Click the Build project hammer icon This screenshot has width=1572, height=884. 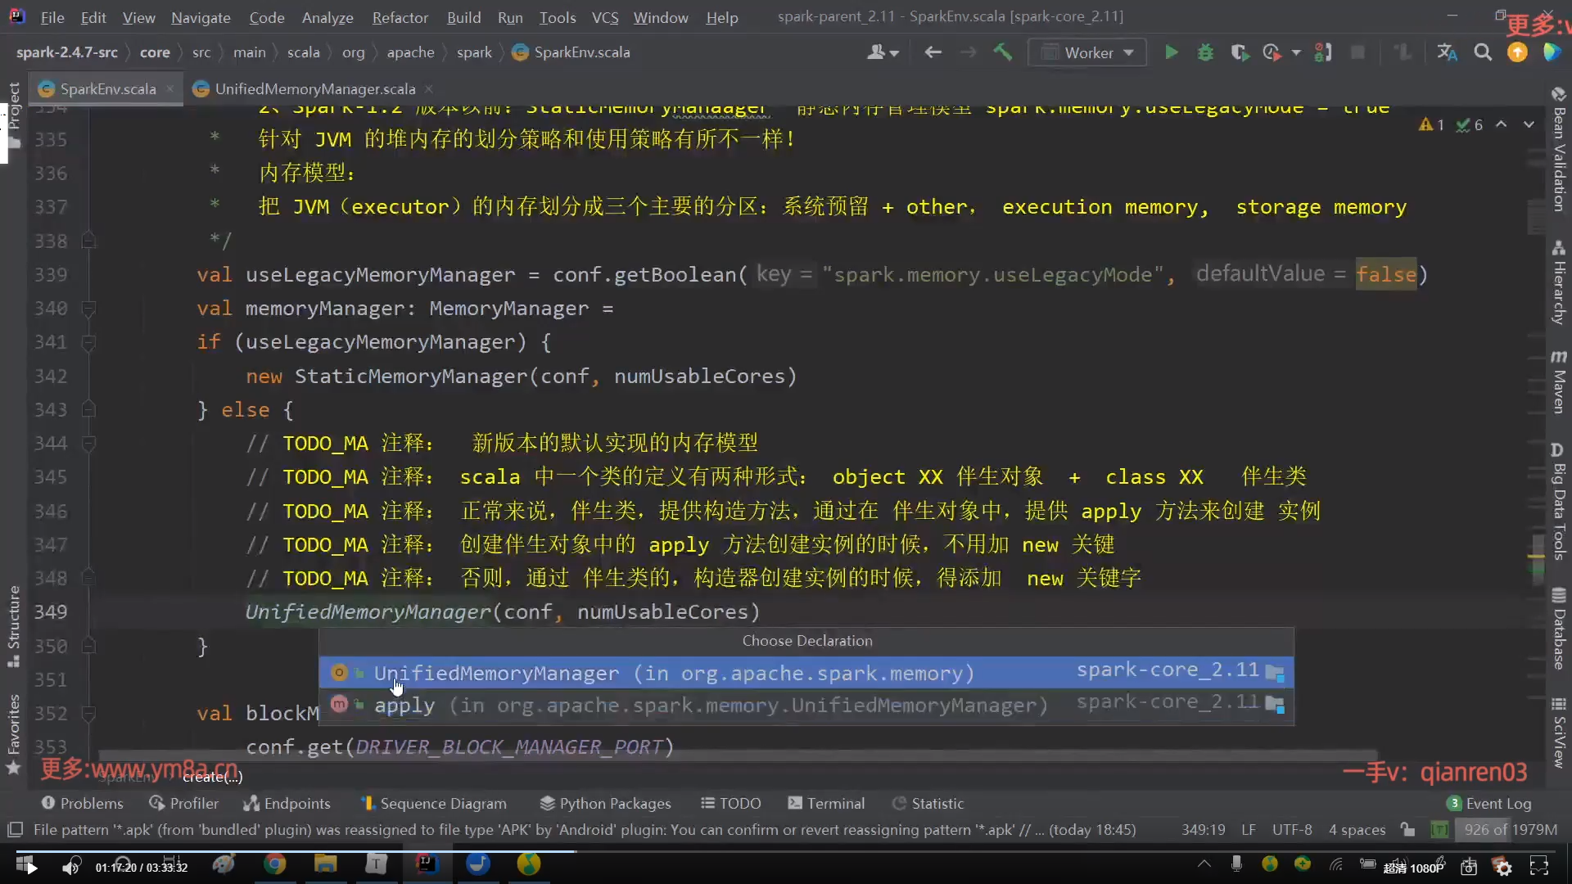[1003, 52]
